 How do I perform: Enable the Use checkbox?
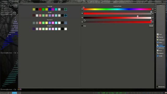click(82, 26)
